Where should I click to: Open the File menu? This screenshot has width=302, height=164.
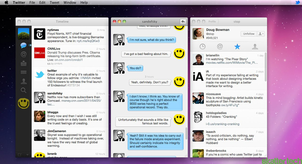(x=32, y=2)
